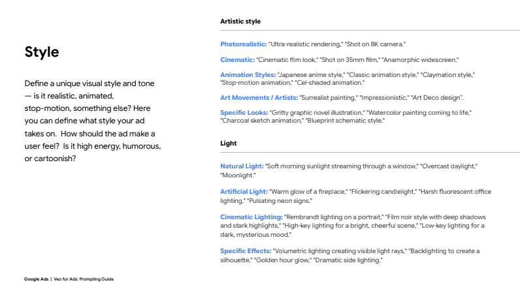Click "Google Ads" in the footer

[x=36, y=279]
